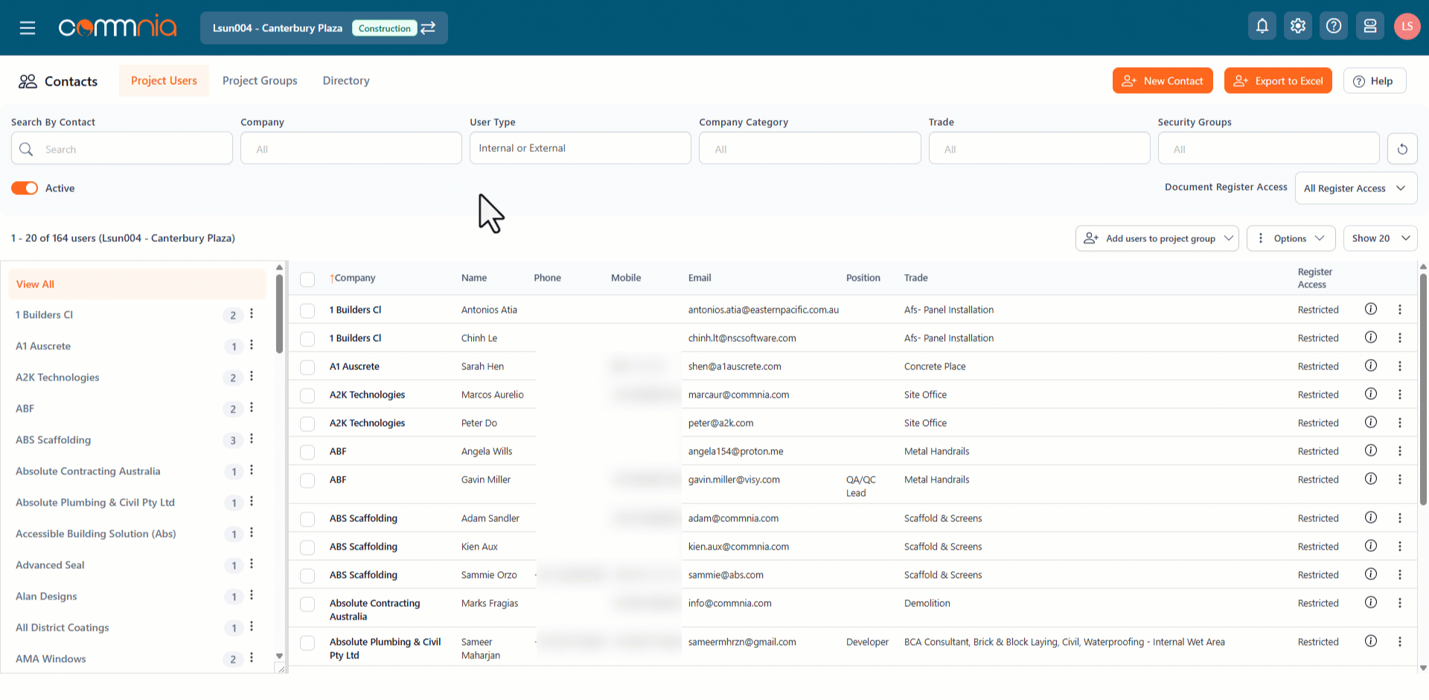Check the box for Peter Do
Viewport: 1429px width, 700px height.
tap(307, 424)
